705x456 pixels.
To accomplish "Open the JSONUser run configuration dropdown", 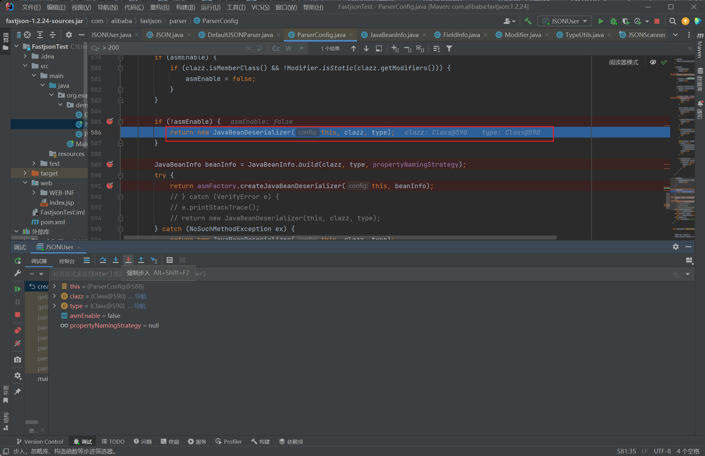I will coord(565,21).
